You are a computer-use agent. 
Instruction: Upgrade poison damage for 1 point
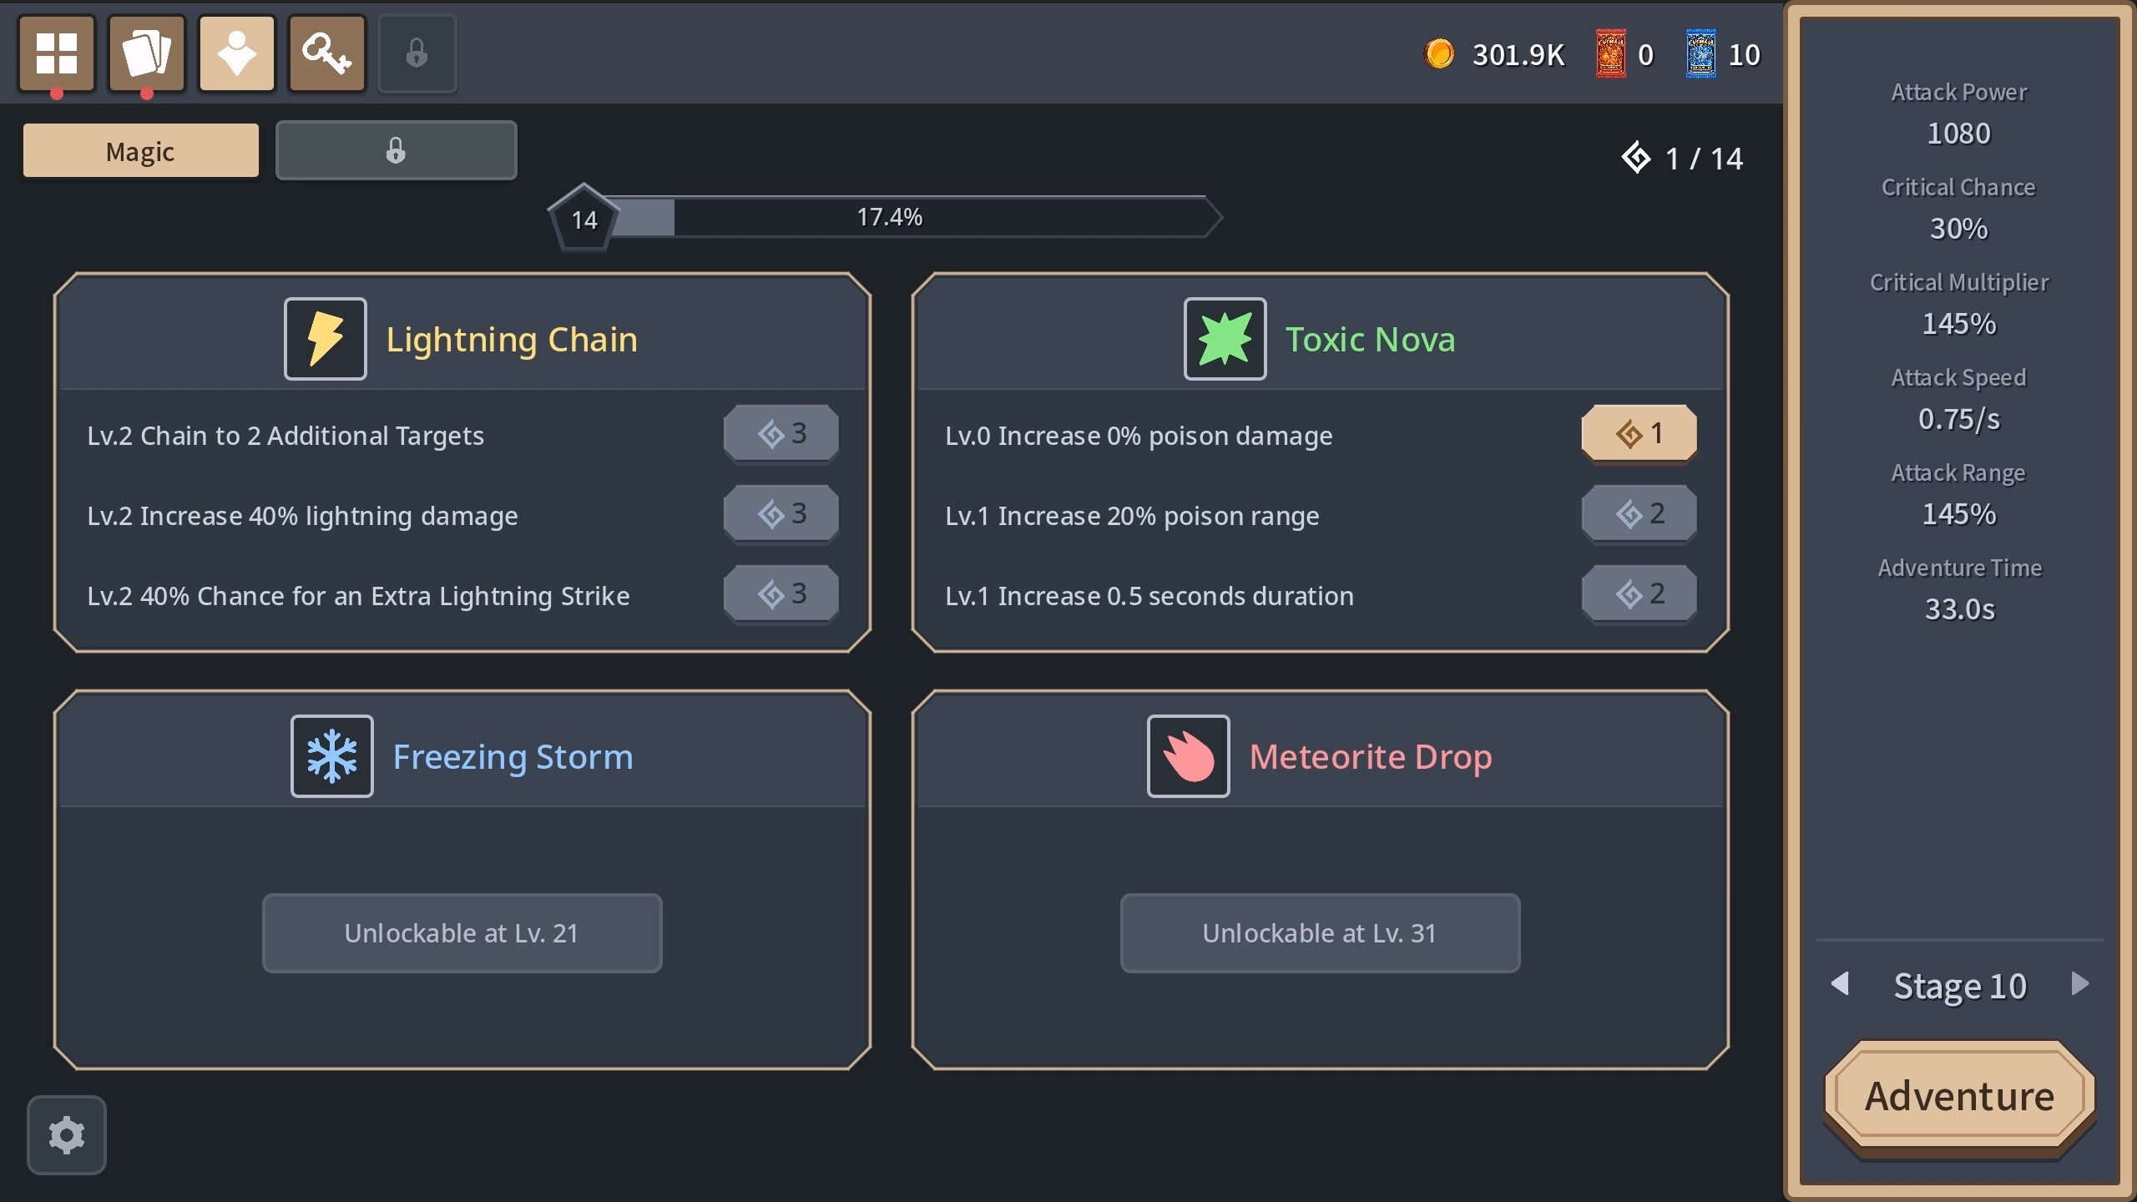pyautogui.click(x=1639, y=434)
